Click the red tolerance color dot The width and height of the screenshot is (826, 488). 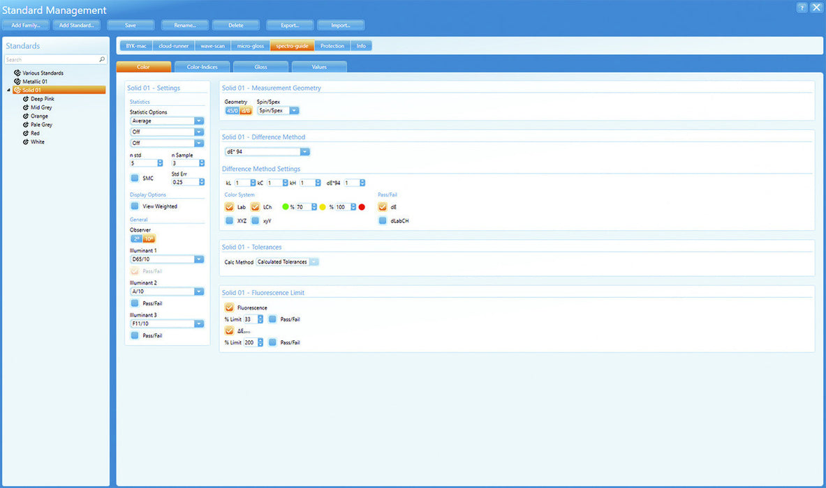(x=362, y=207)
